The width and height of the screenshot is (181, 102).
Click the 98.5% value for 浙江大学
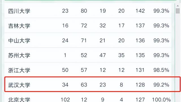coord(161,70)
